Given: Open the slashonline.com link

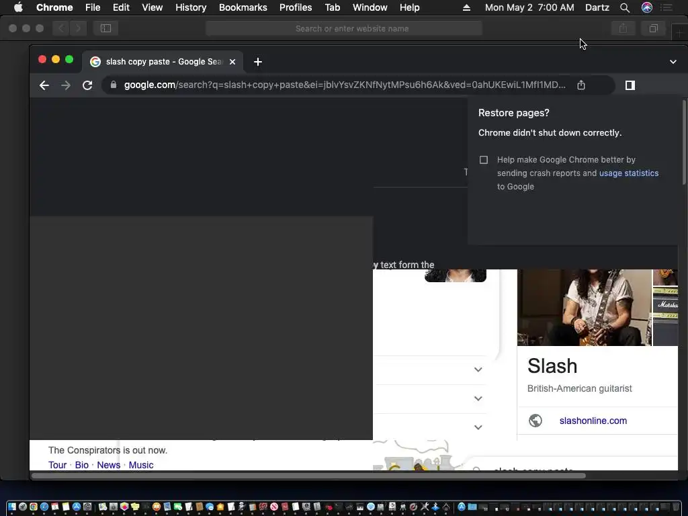Looking at the screenshot, I should [593, 421].
